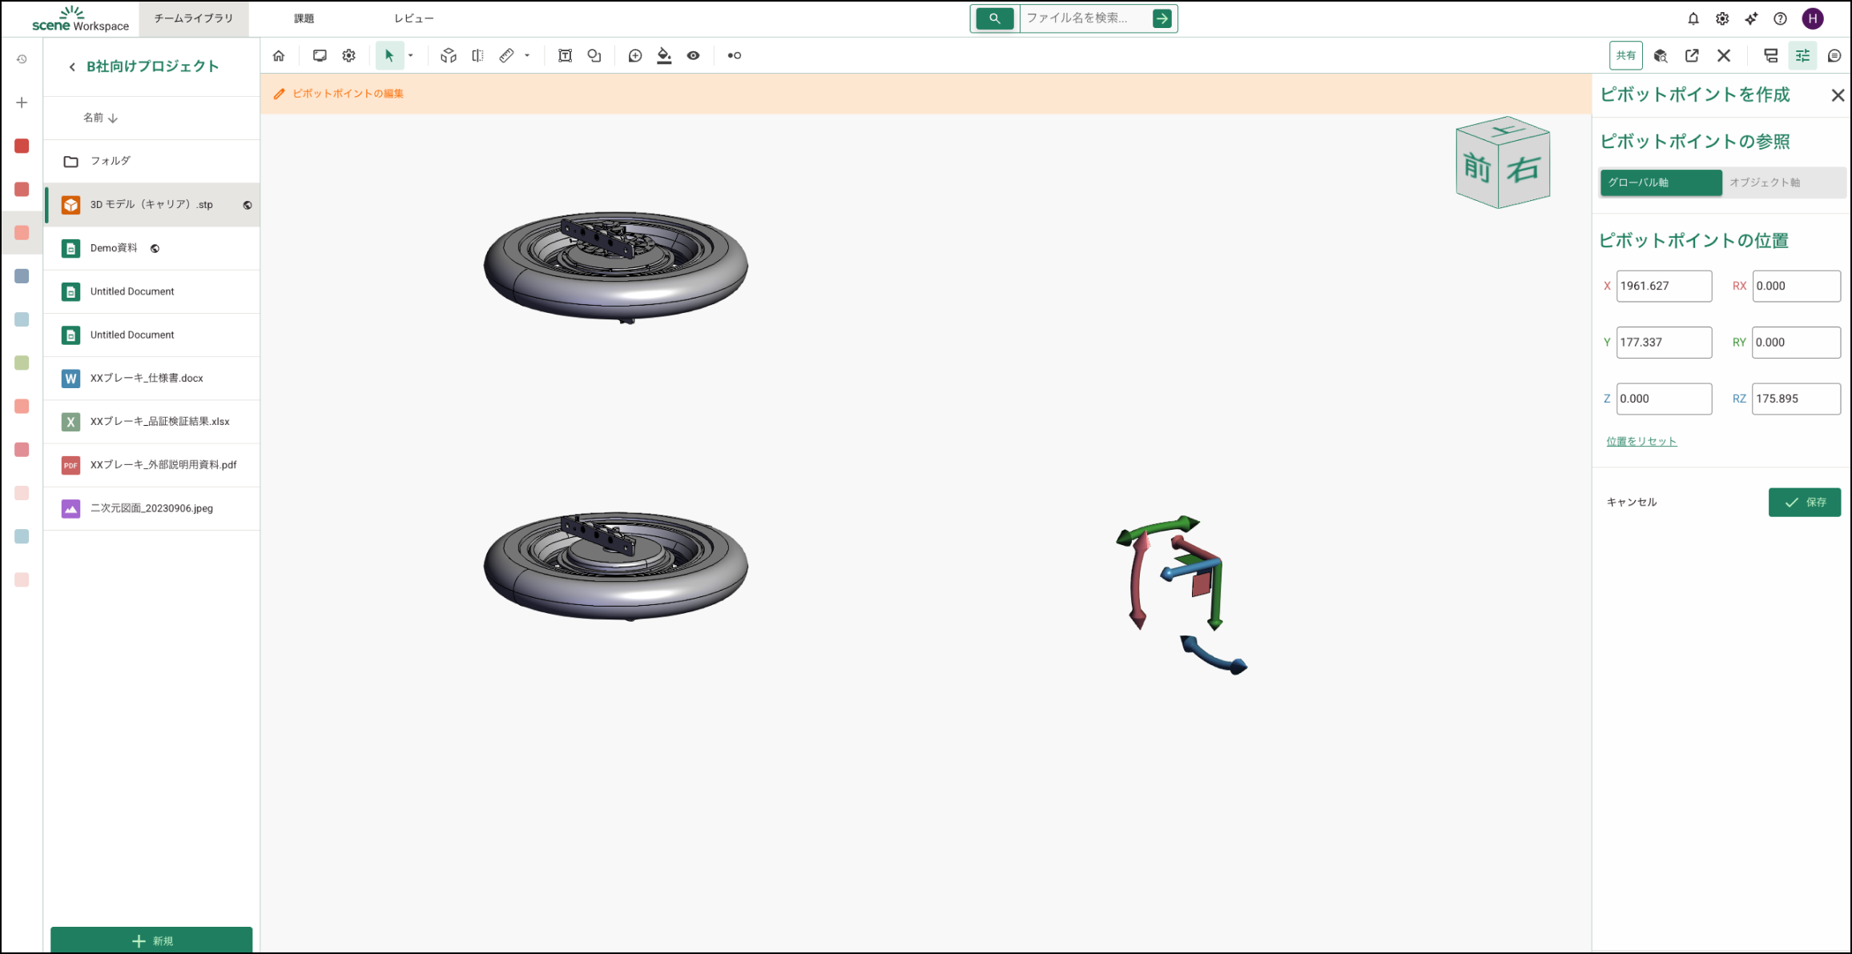1852x954 pixels.
Task: Choose the text box annotation tool
Action: coord(565,55)
